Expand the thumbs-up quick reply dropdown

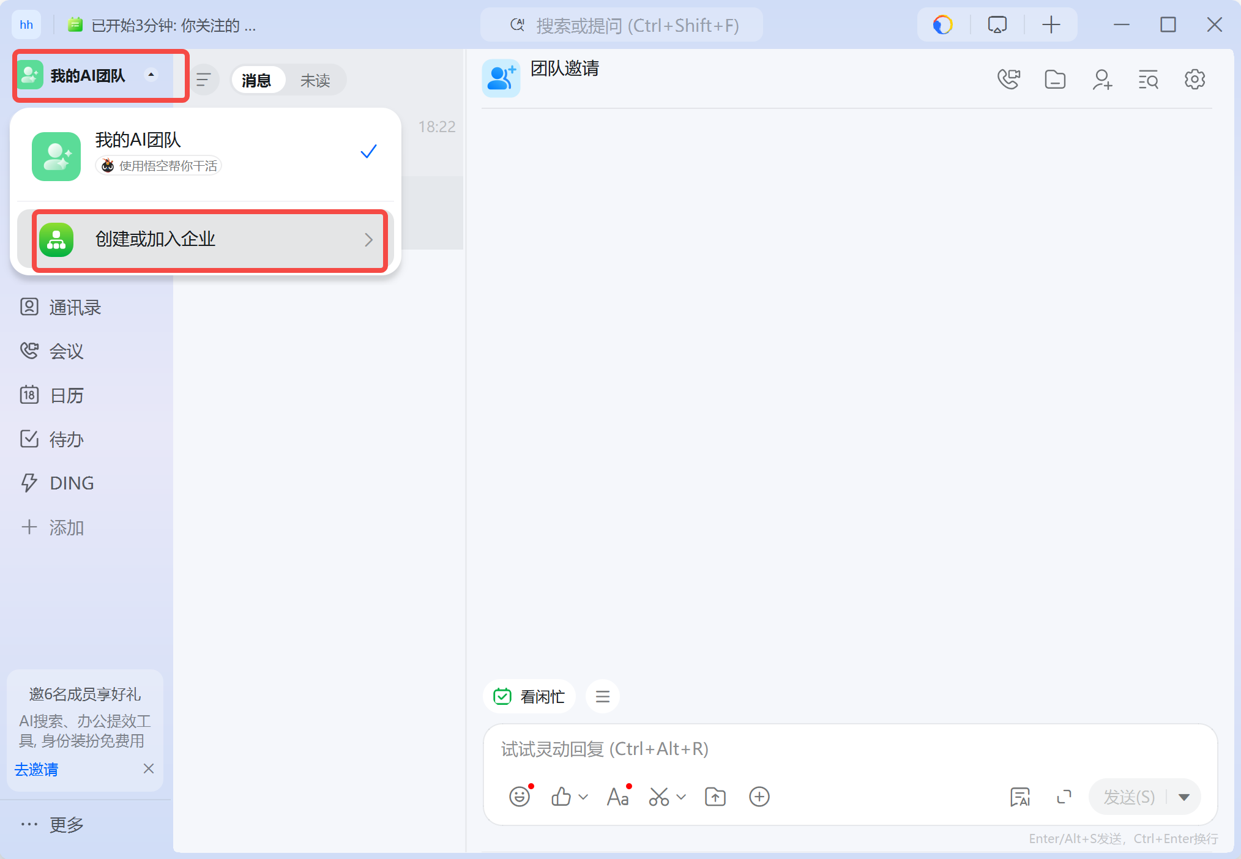[583, 797]
